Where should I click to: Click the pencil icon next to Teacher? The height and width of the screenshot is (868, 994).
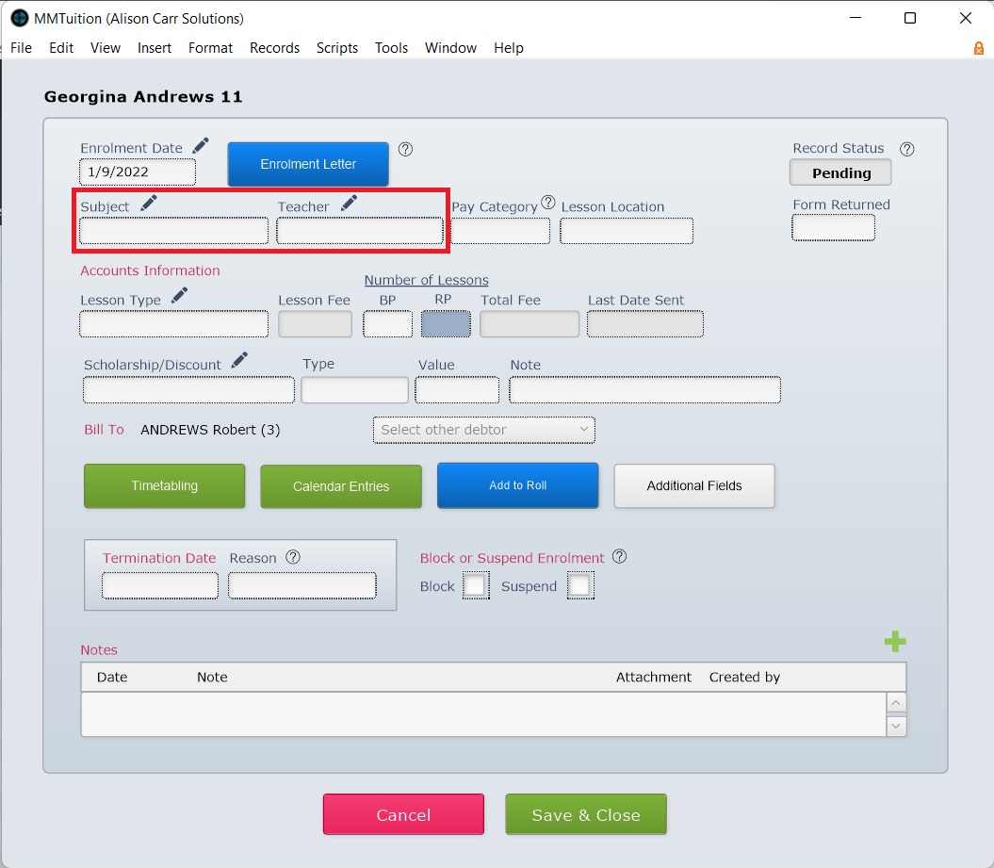point(349,204)
